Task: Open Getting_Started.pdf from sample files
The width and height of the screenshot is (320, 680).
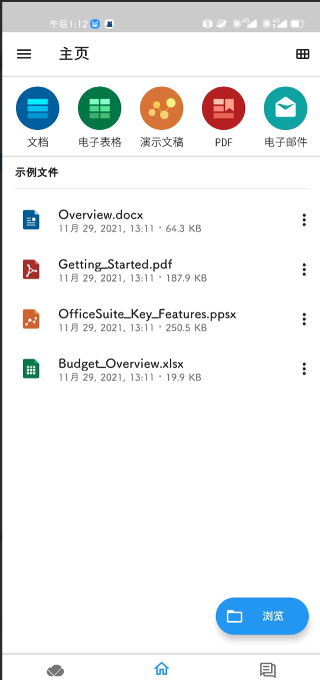Action: (x=156, y=270)
